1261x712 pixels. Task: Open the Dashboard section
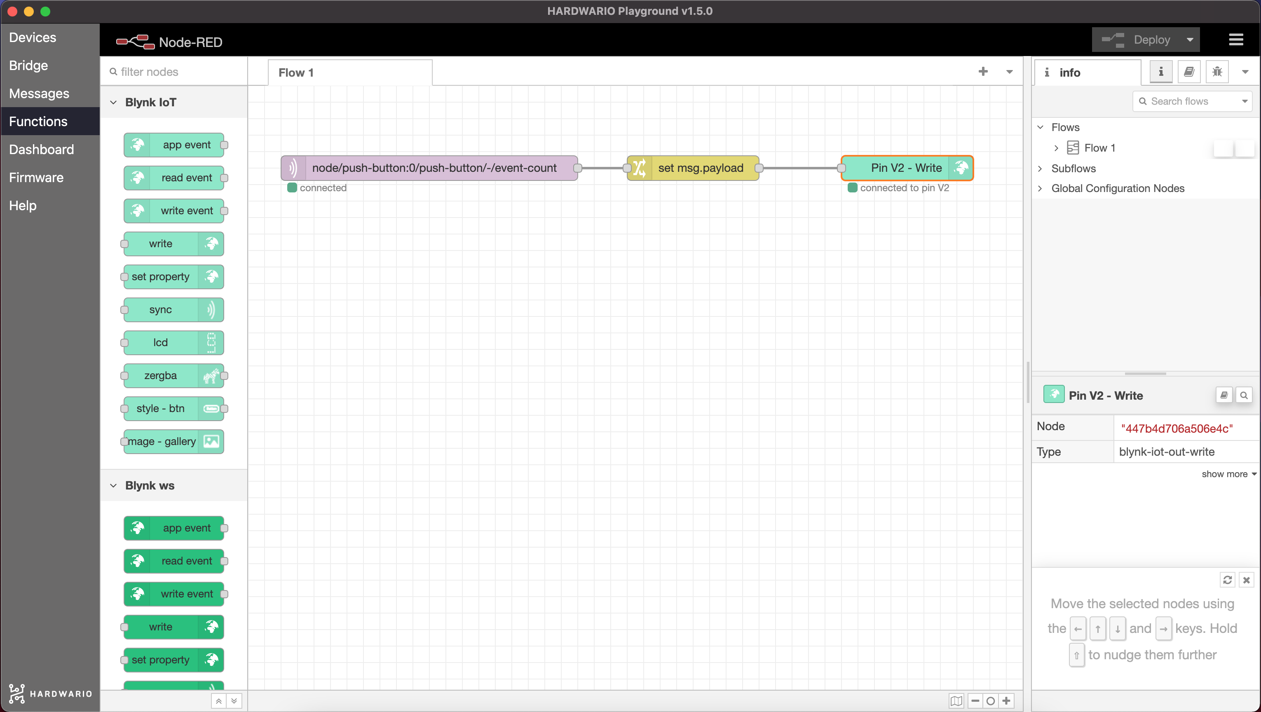[x=50, y=149]
